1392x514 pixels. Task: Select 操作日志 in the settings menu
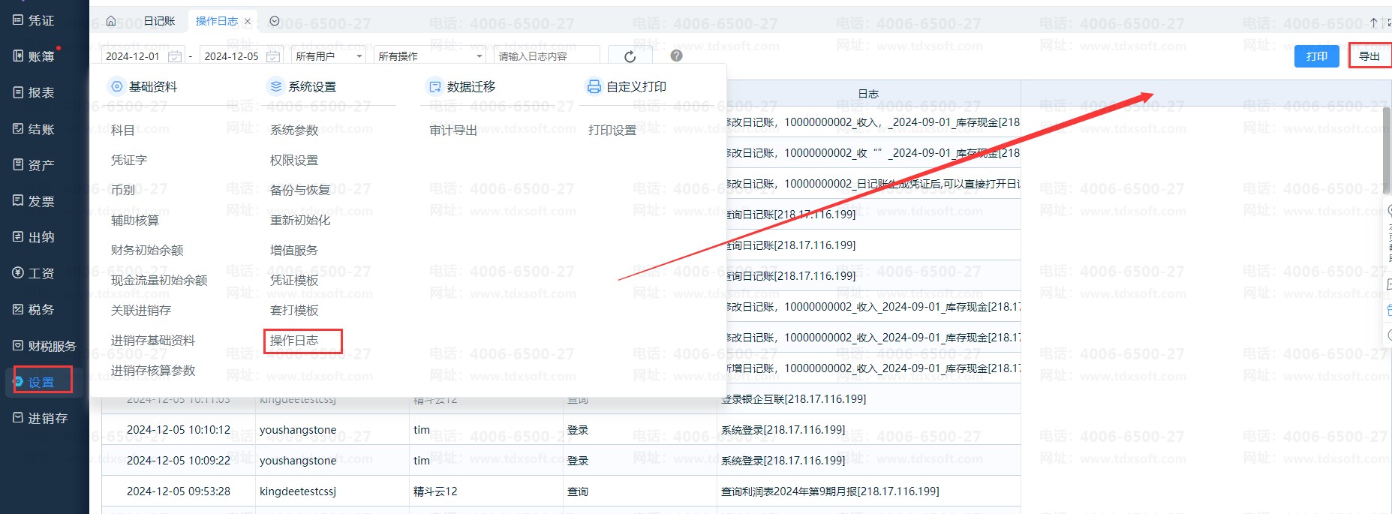click(x=294, y=341)
